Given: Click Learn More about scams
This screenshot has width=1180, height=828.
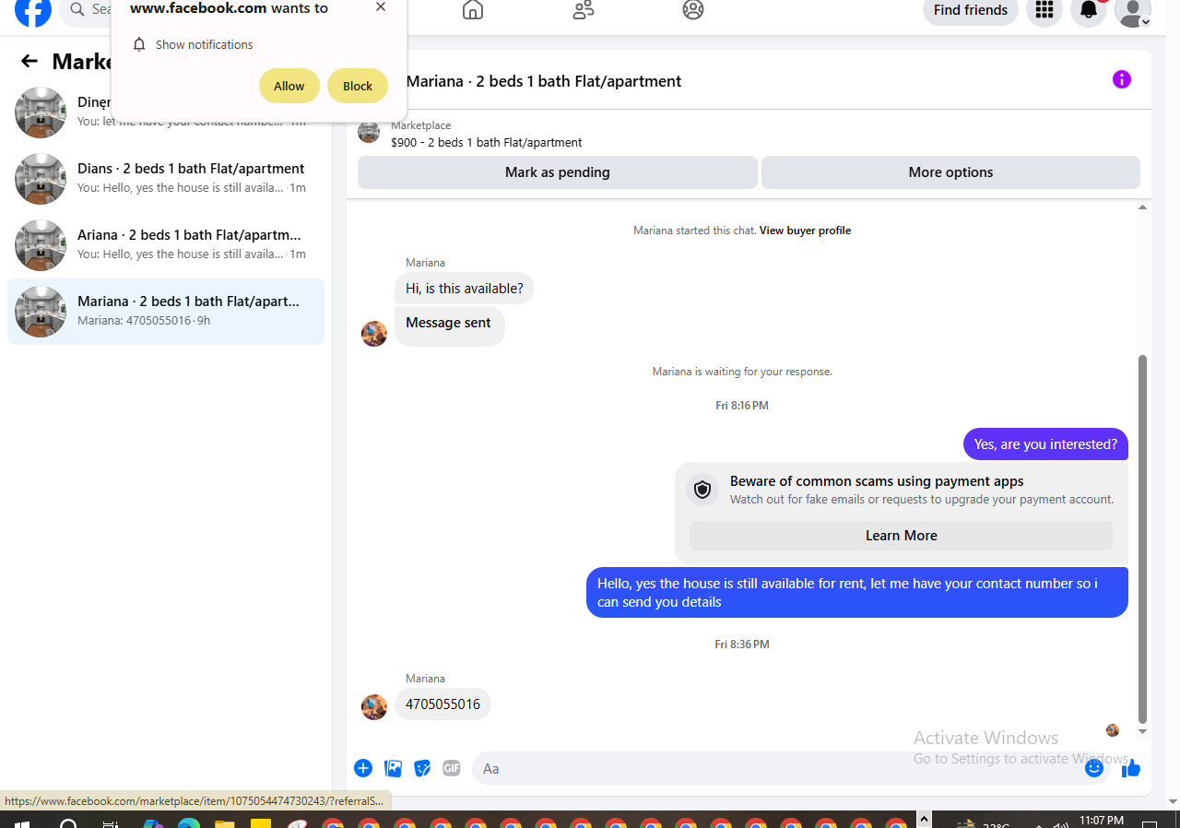Looking at the screenshot, I should point(901,536).
